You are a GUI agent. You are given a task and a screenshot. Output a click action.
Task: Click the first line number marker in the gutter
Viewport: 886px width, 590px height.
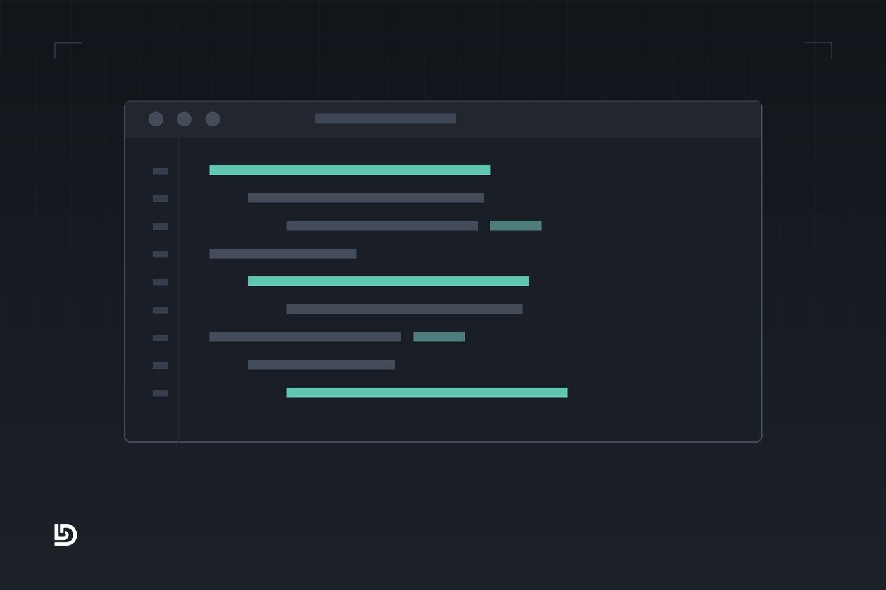[x=160, y=171]
